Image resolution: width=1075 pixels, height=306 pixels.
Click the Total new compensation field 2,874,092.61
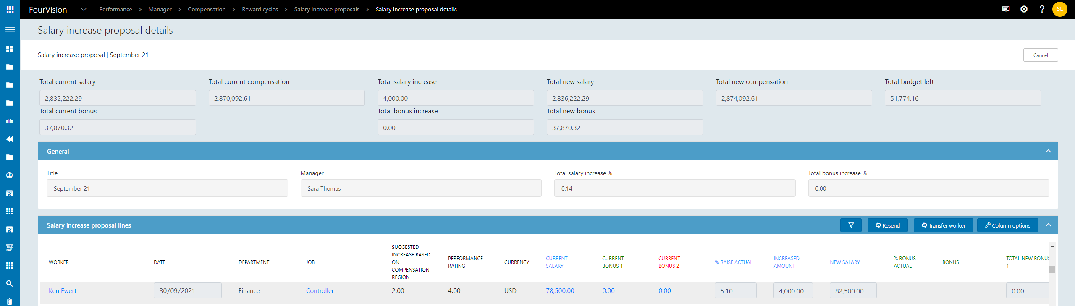[x=794, y=98]
